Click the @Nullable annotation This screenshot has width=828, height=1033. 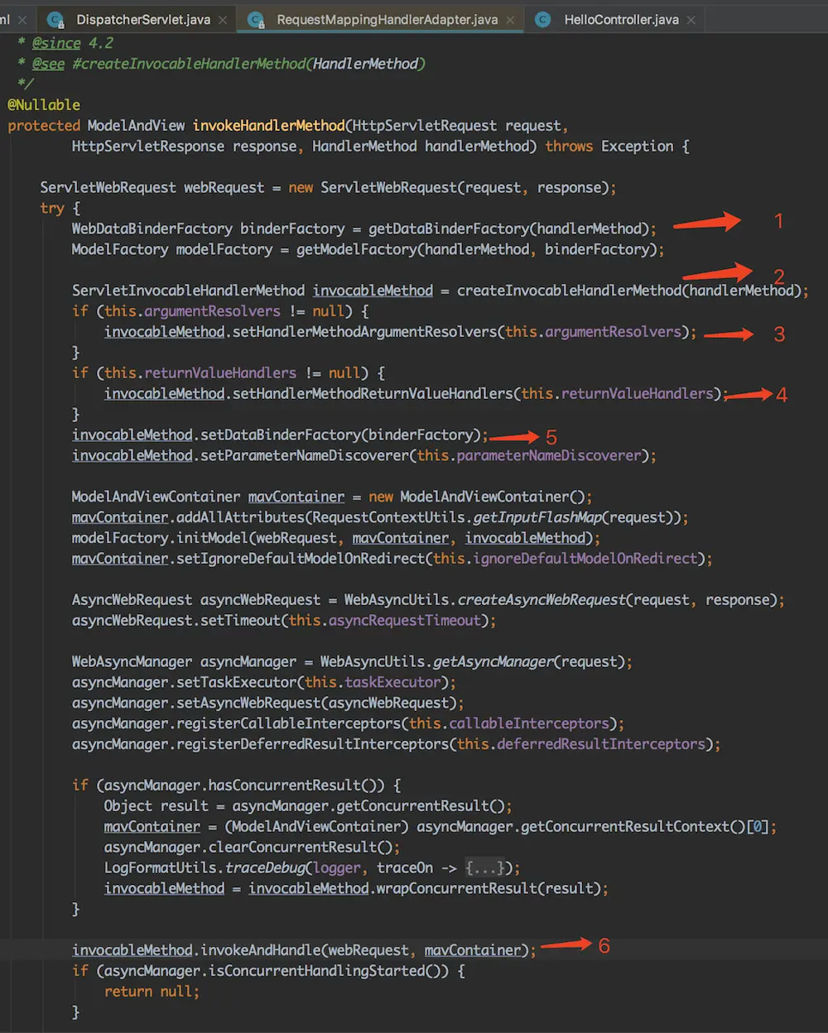pyautogui.click(x=44, y=105)
